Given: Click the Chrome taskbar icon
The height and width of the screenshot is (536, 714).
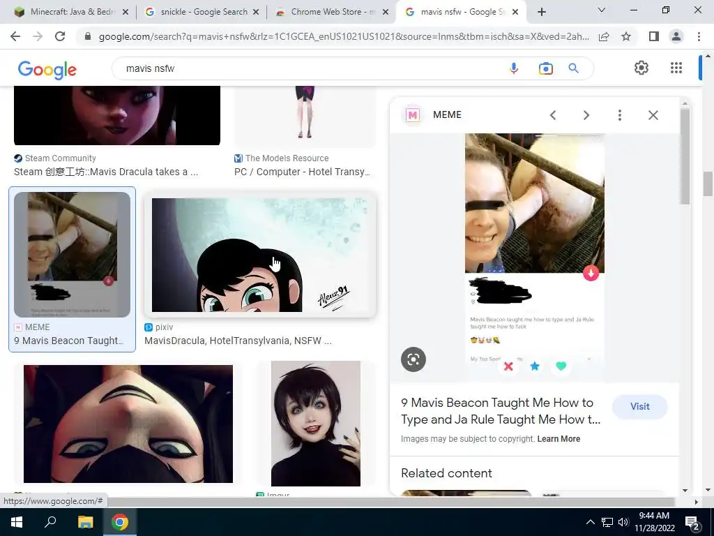Looking at the screenshot, I should 120,522.
